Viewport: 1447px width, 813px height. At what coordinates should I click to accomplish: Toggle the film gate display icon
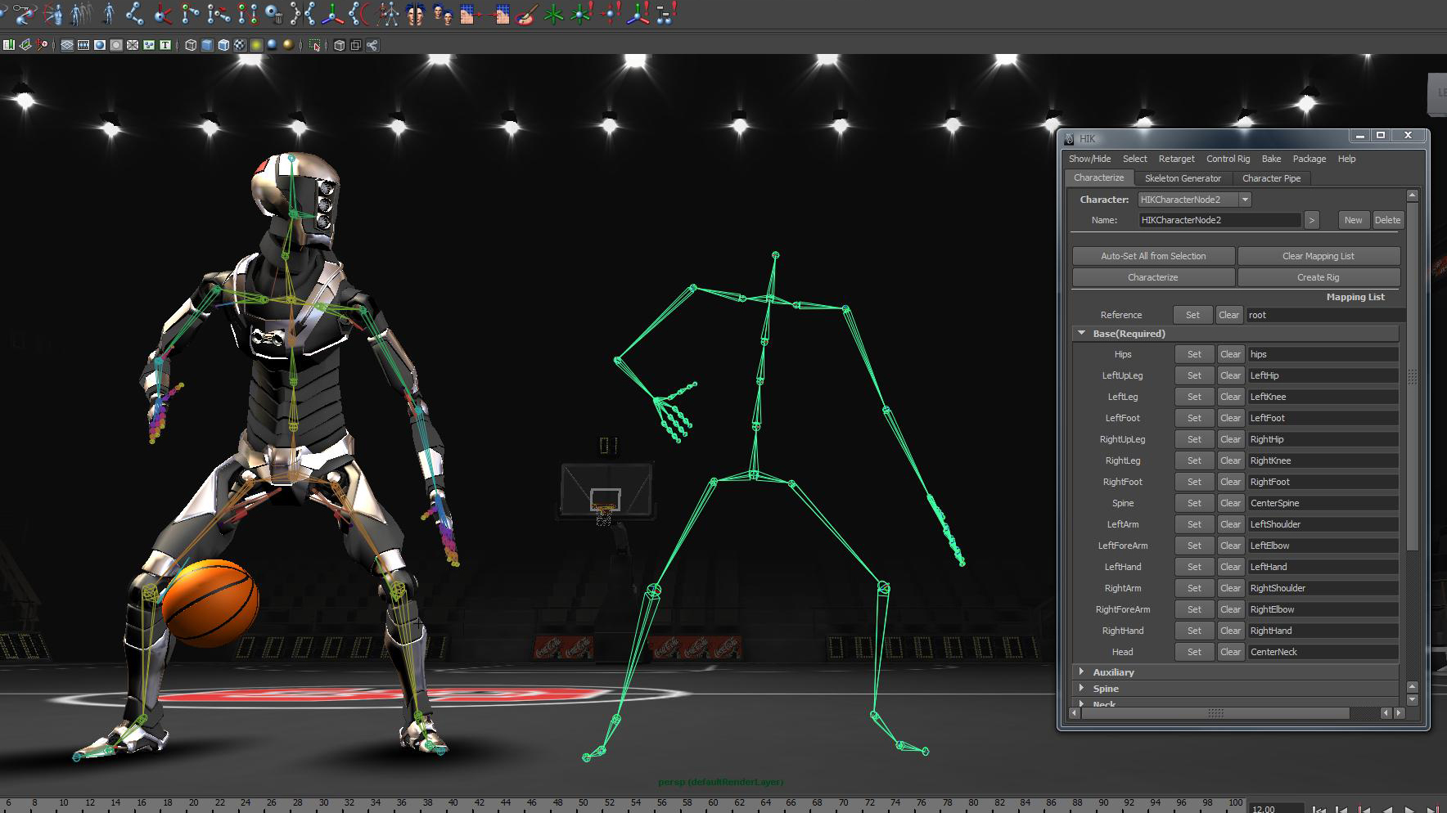point(83,45)
